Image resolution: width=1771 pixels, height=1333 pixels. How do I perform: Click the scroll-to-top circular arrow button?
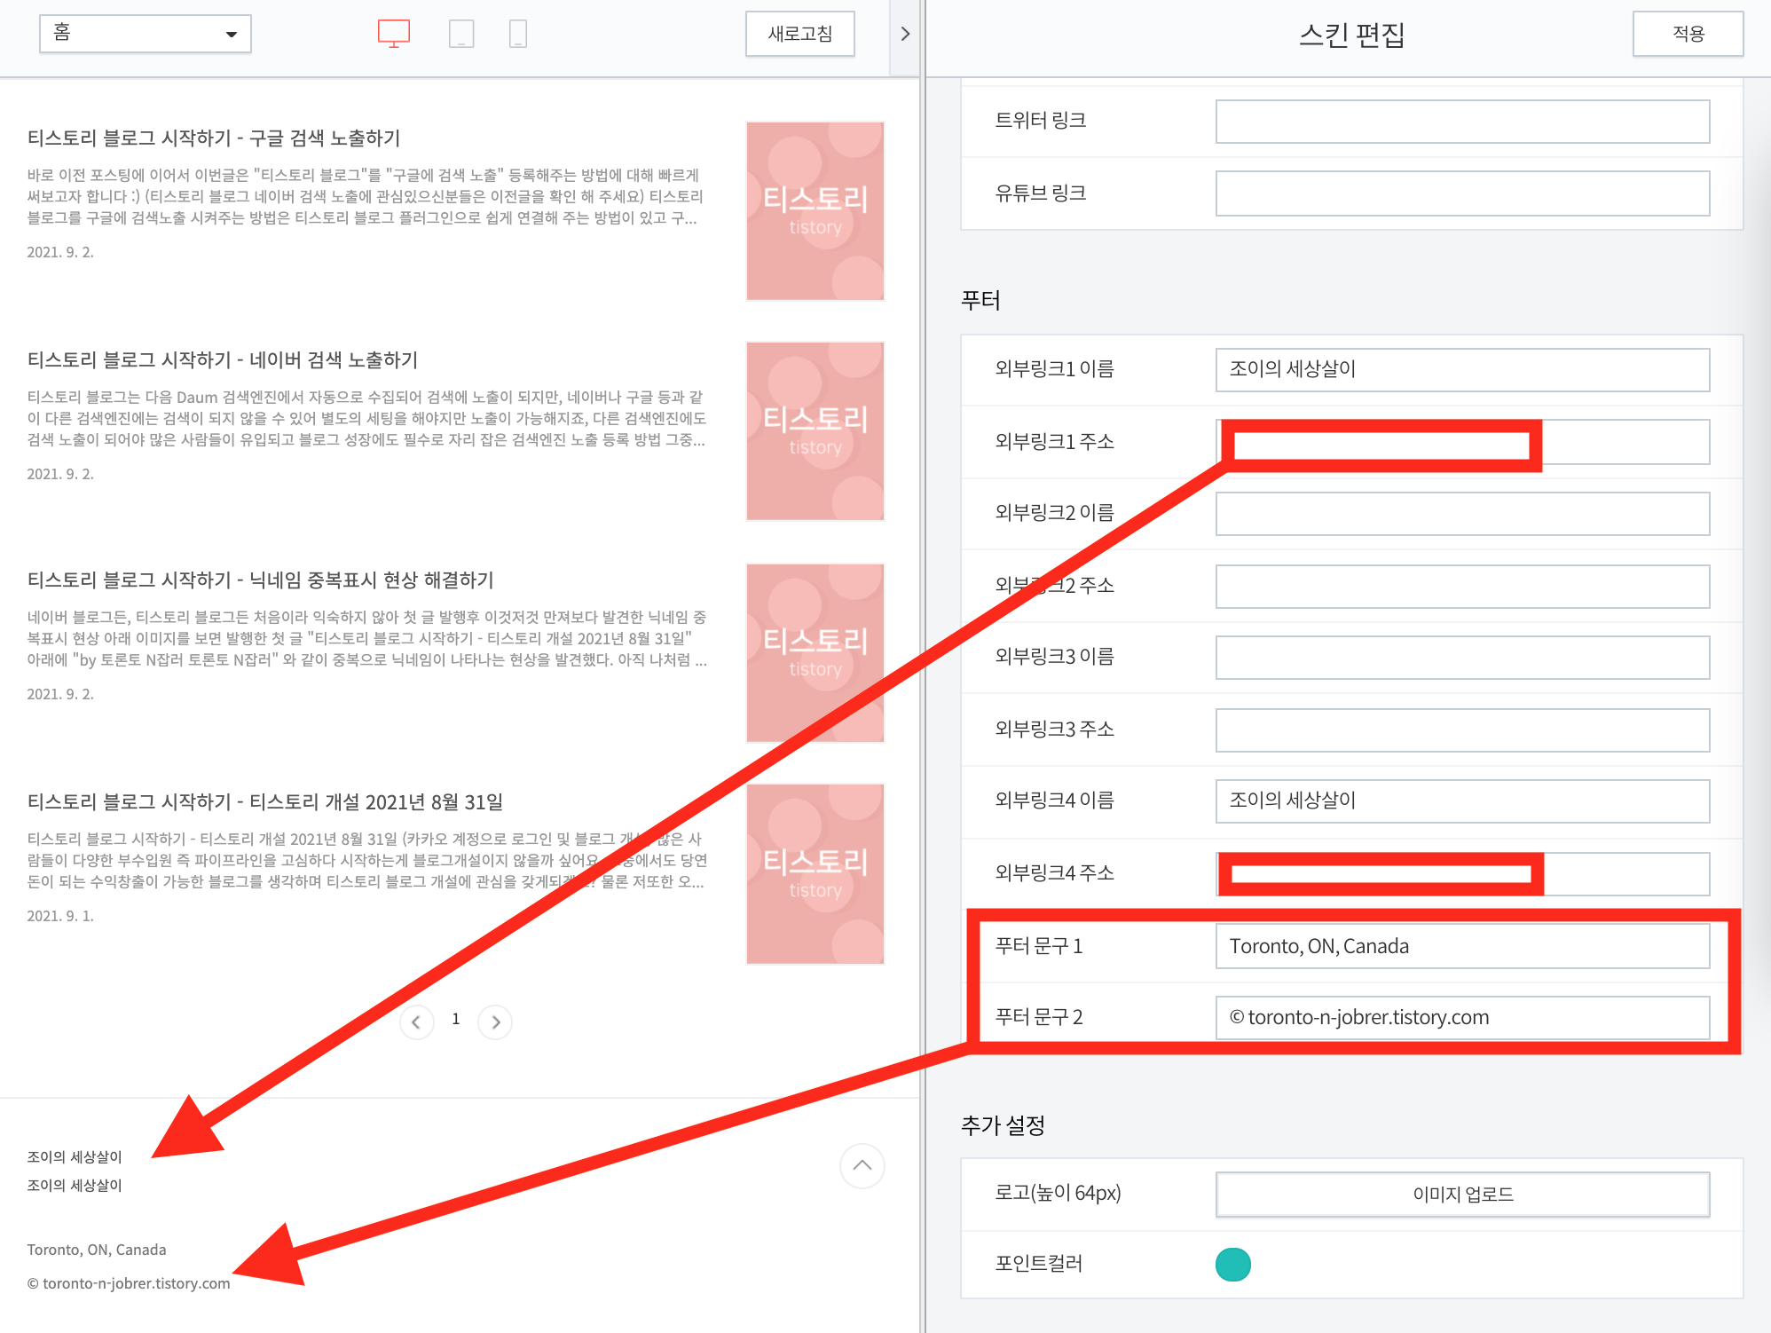tap(862, 1165)
